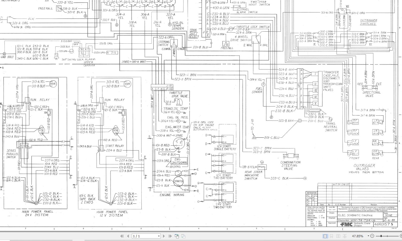Click the zoom out minus button
This screenshot has width=402, height=241.
pyautogui.click(x=372, y=236)
